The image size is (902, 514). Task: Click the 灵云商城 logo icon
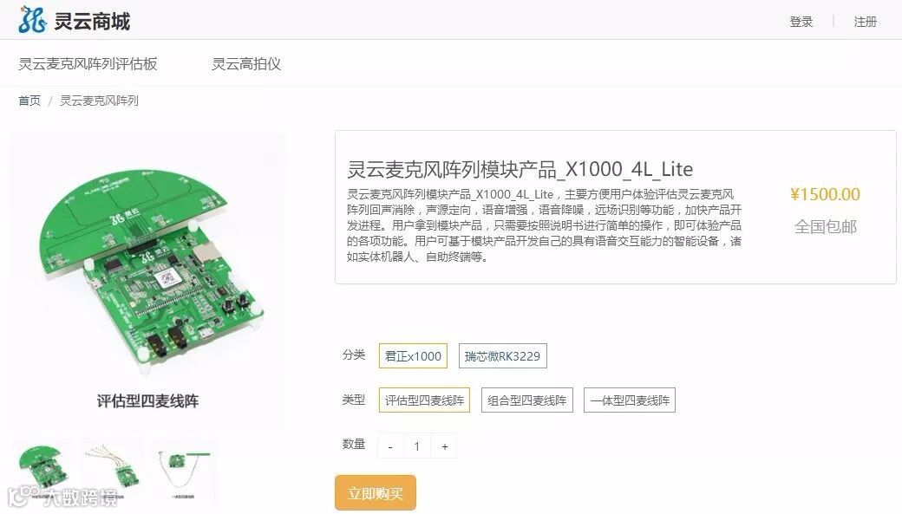[32, 20]
